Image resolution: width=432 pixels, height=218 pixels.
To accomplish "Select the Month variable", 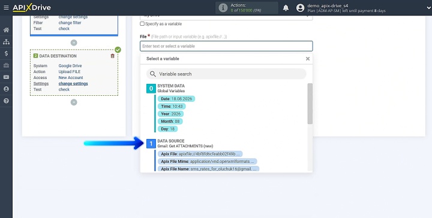I will (x=170, y=121).
